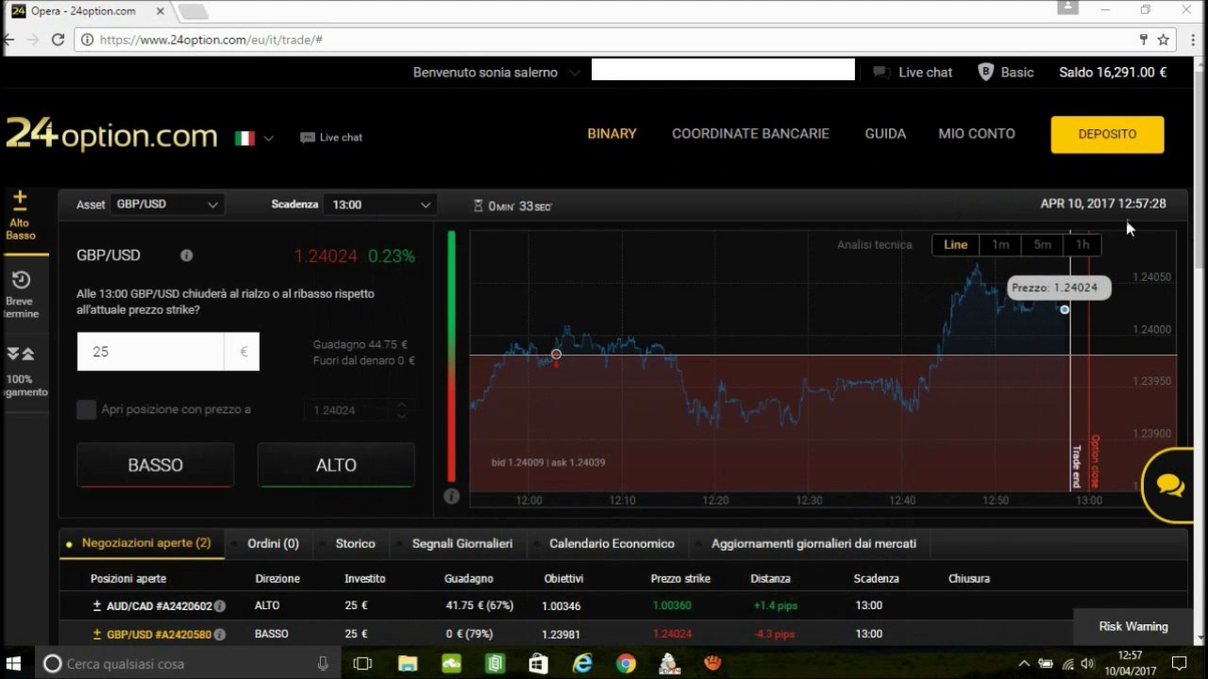Select Alto Basso trading mode
Screen dimensions: 1208x679
[20, 216]
